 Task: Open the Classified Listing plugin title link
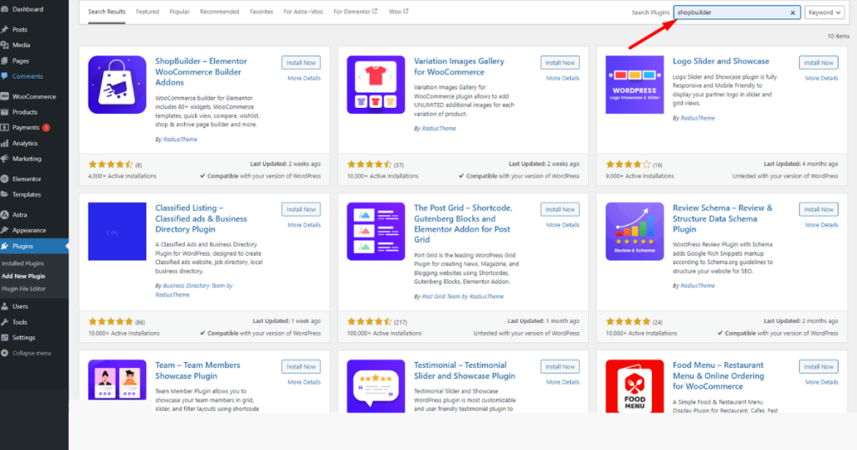tap(201, 218)
